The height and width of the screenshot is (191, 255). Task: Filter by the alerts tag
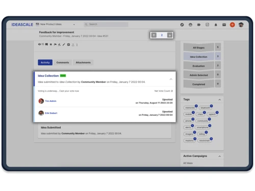[x=188, y=127]
